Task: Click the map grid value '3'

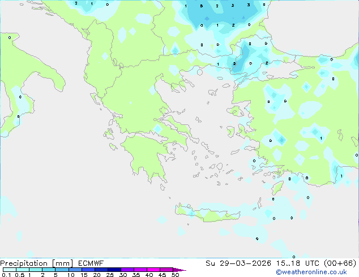Action: 249,5
